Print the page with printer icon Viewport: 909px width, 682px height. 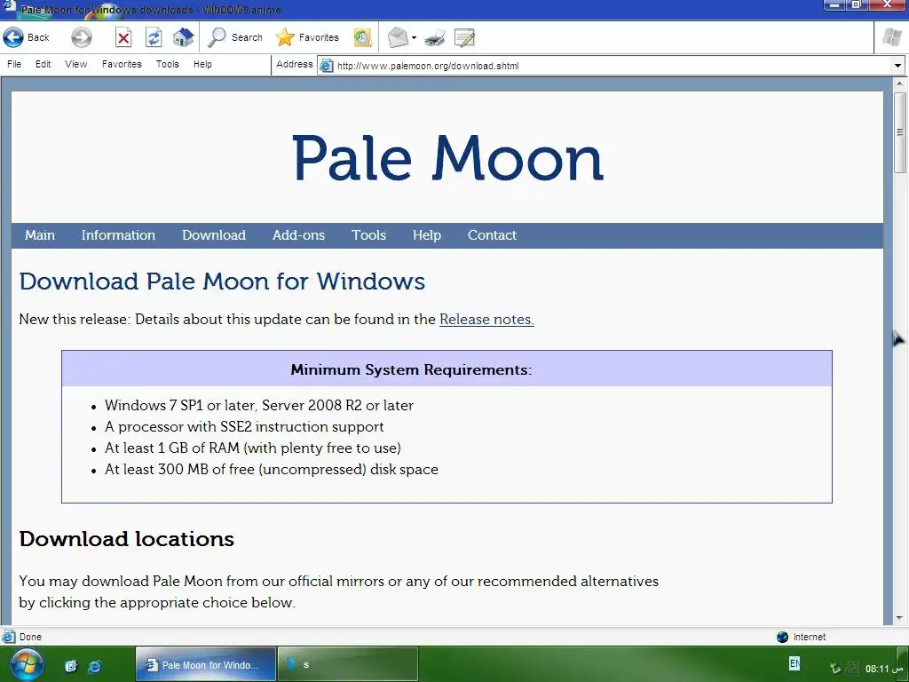click(x=435, y=38)
